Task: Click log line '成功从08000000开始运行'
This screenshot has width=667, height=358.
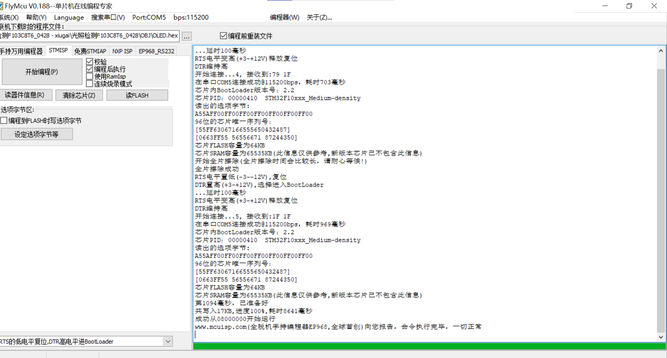Action: (235, 319)
